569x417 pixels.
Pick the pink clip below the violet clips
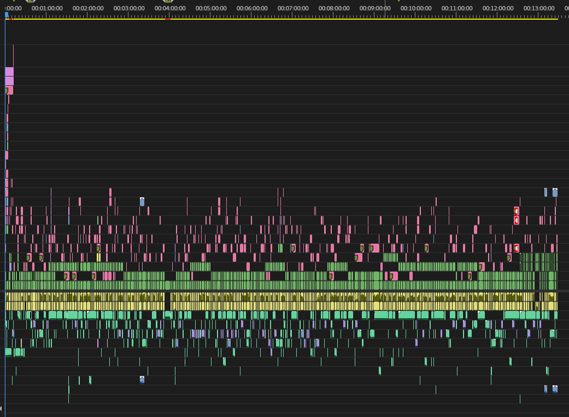pyautogui.click(x=10, y=90)
